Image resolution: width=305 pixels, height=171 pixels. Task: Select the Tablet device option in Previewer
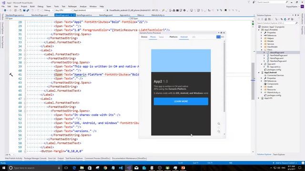(x=161, y=37)
